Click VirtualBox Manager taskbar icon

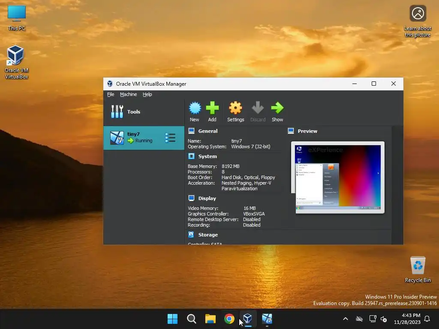click(x=248, y=319)
